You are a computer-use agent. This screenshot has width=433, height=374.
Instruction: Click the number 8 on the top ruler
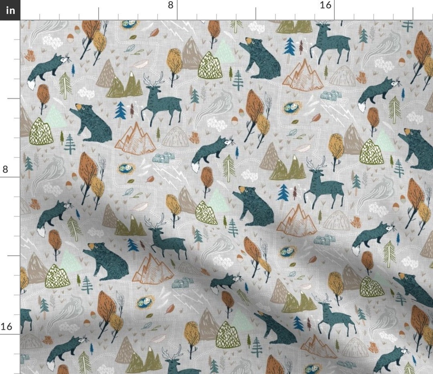tap(170, 6)
